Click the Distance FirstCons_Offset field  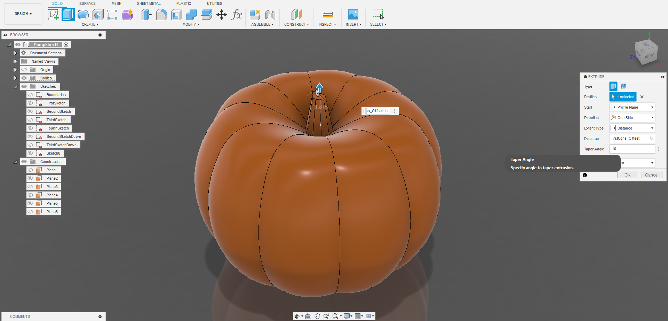point(632,138)
